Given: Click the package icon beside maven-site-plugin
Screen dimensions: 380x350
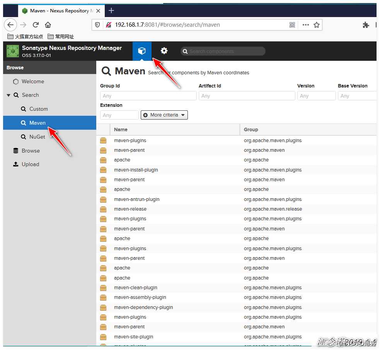Looking at the screenshot, I should point(103,337).
